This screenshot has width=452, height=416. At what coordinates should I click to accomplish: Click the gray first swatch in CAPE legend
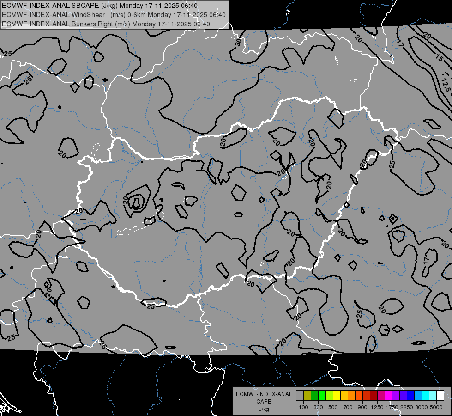300,396
